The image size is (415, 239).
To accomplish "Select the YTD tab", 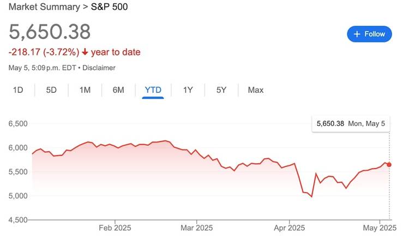I will (153, 89).
